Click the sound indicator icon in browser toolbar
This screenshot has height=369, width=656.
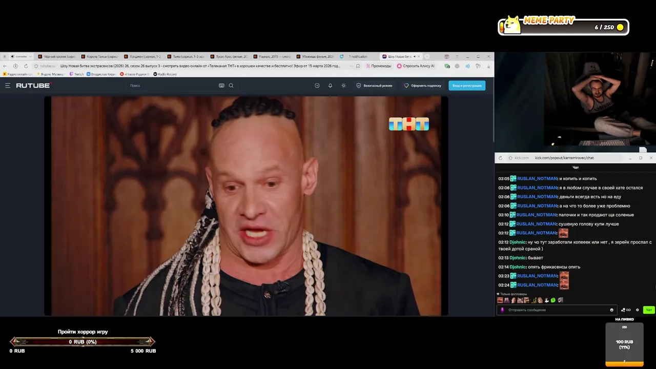point(467,66)
